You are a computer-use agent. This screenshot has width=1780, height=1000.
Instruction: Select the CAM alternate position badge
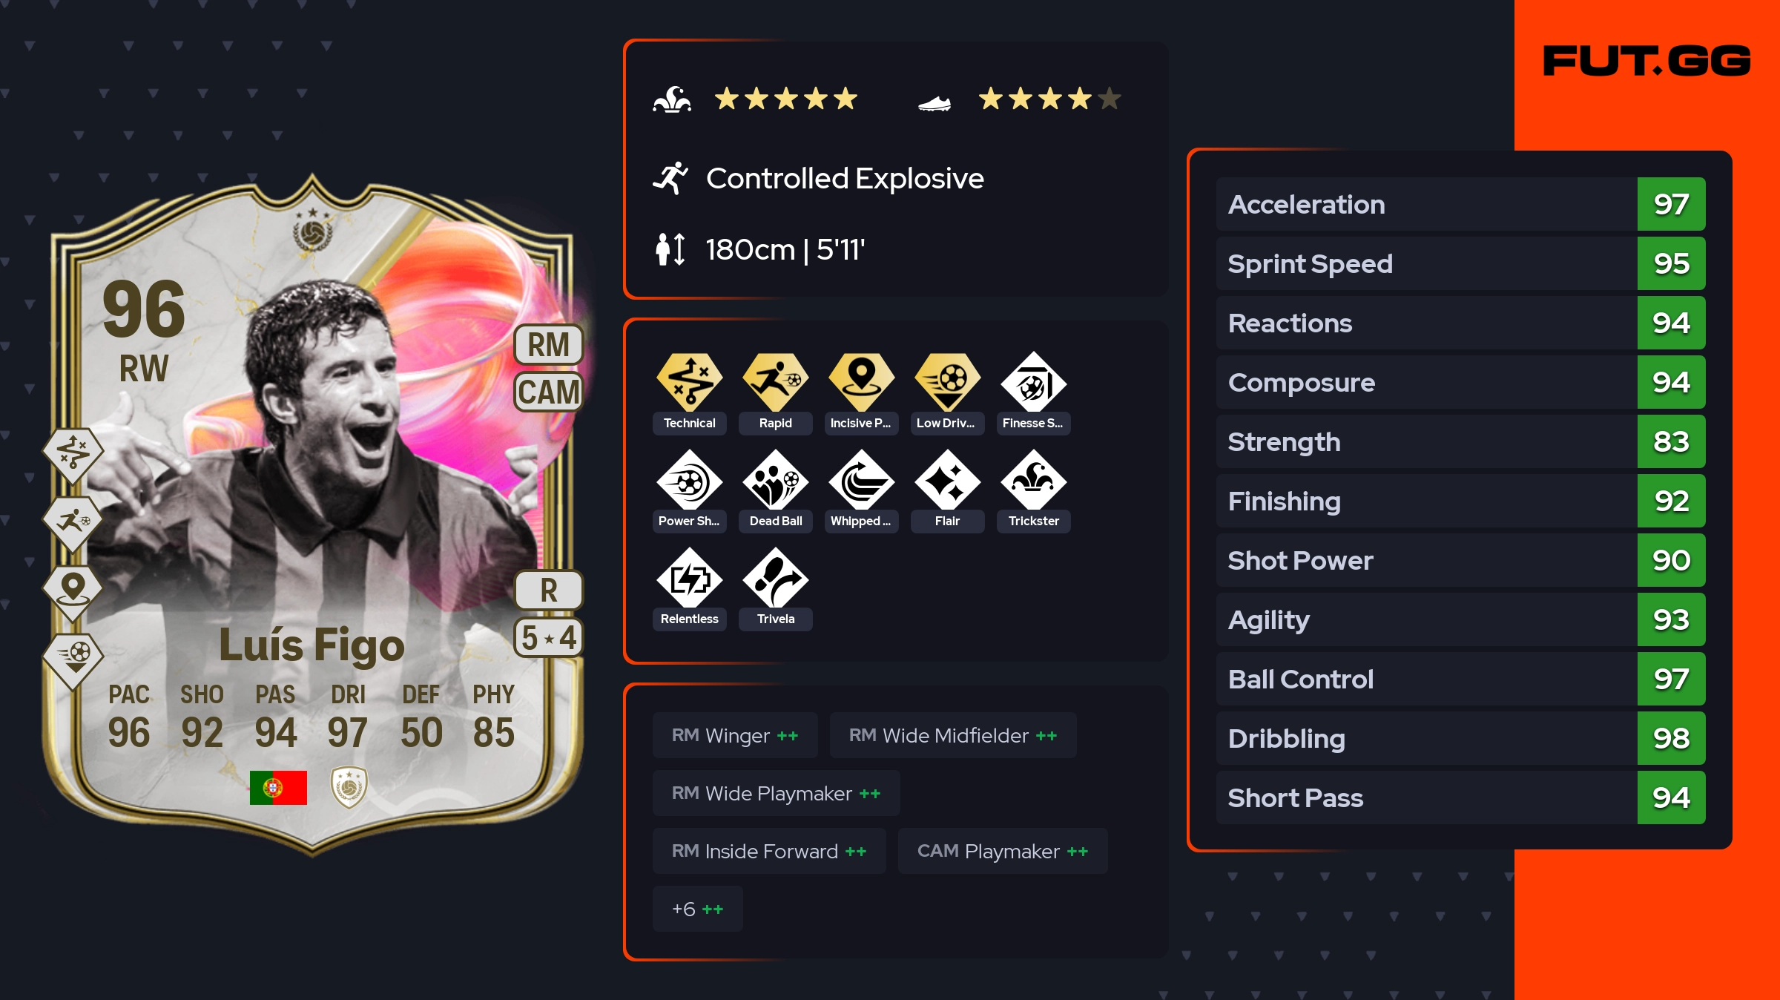click(x=549, y=392)
